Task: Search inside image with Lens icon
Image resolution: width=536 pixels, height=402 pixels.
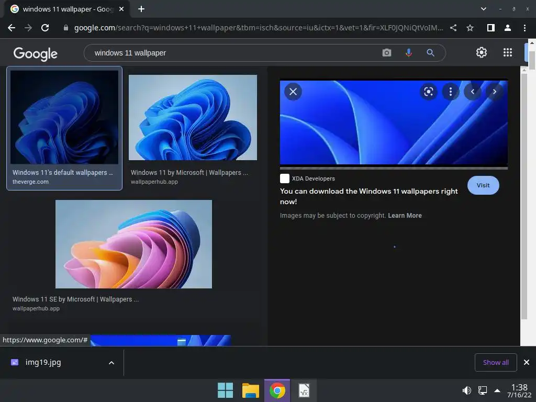Action: 428,92
